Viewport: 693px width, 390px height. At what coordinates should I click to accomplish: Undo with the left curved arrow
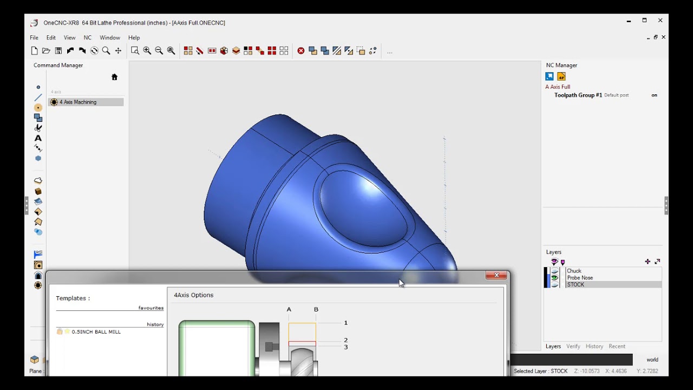click(70, 51)
